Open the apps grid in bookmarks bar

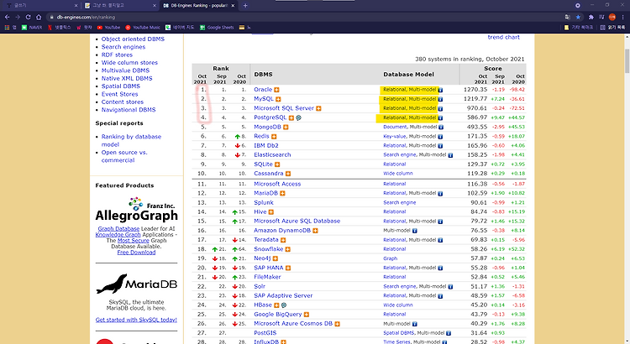click(7, 28)
